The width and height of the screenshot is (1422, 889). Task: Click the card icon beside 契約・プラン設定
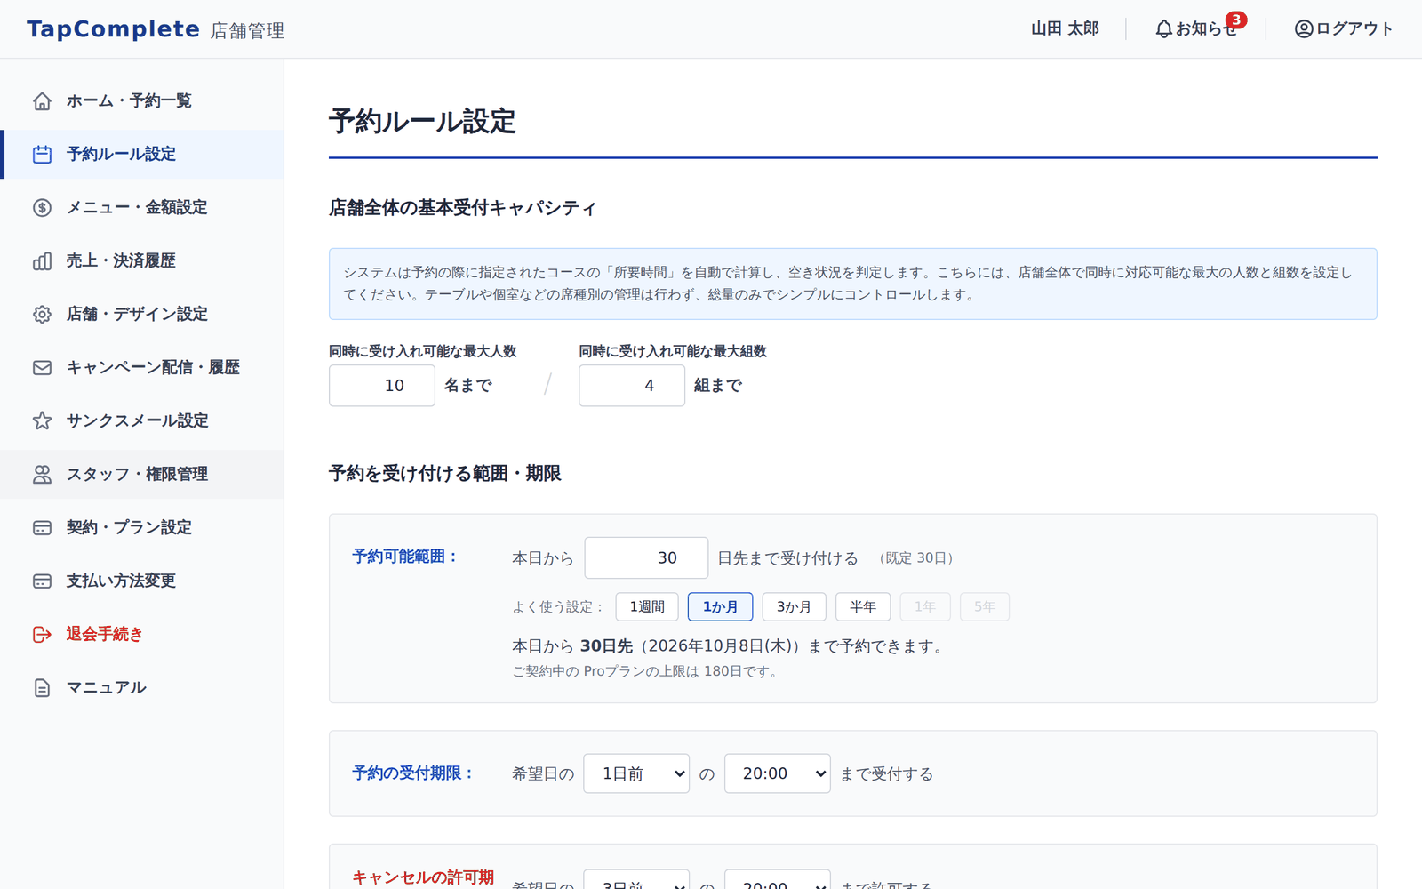42,528
